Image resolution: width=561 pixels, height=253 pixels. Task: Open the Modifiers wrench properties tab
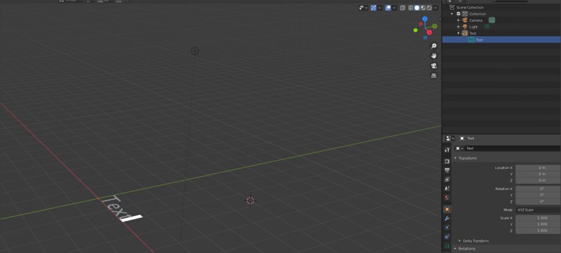(x=447, y=218)
